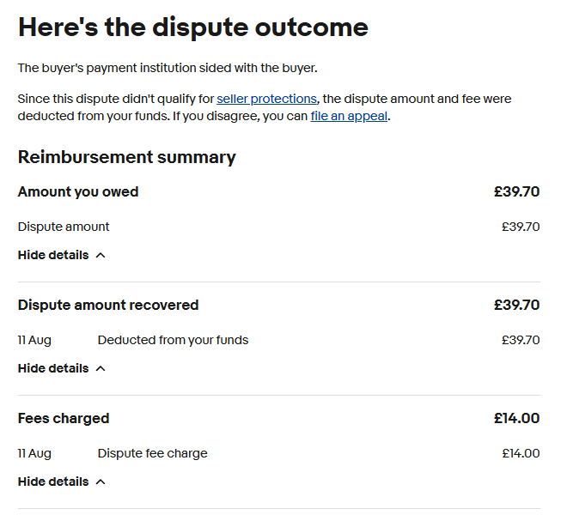561x521 pixels.
Task: Click the 11 Aug date beside Dispute fee charge
Action: (x=34, y=453)
